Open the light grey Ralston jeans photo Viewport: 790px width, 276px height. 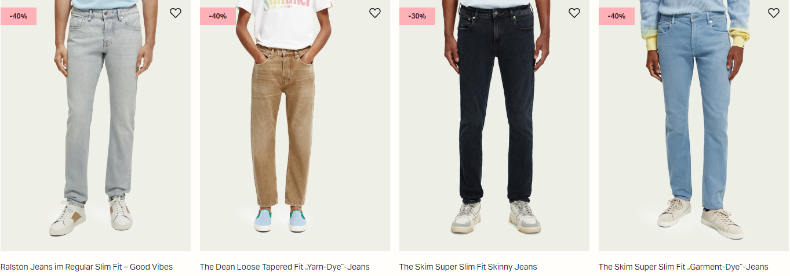[x=95, y=125]
